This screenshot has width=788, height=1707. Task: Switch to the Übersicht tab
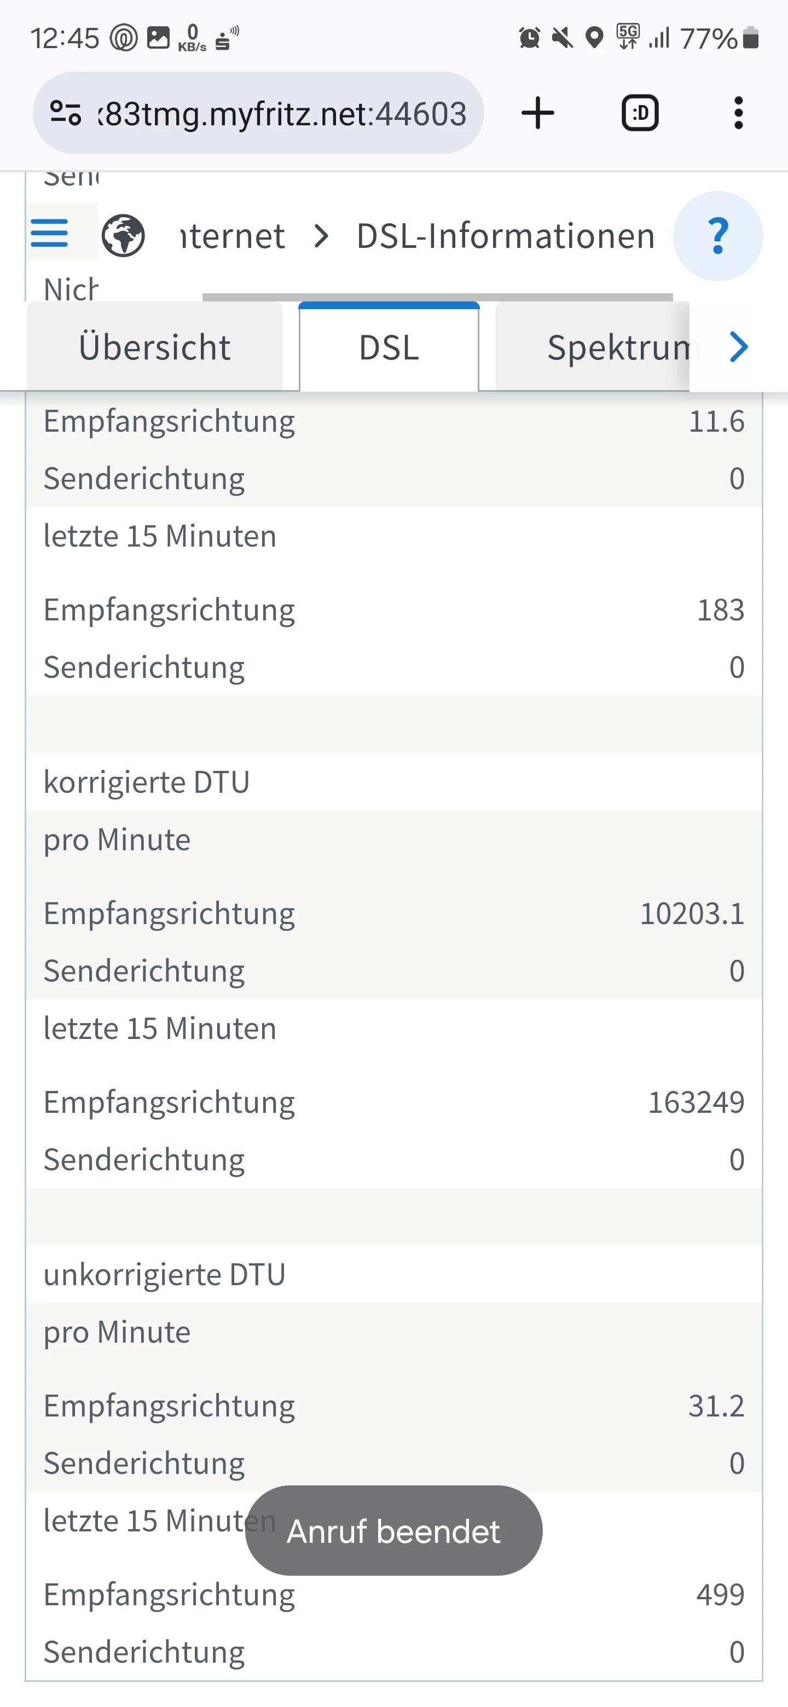(154, 347)
